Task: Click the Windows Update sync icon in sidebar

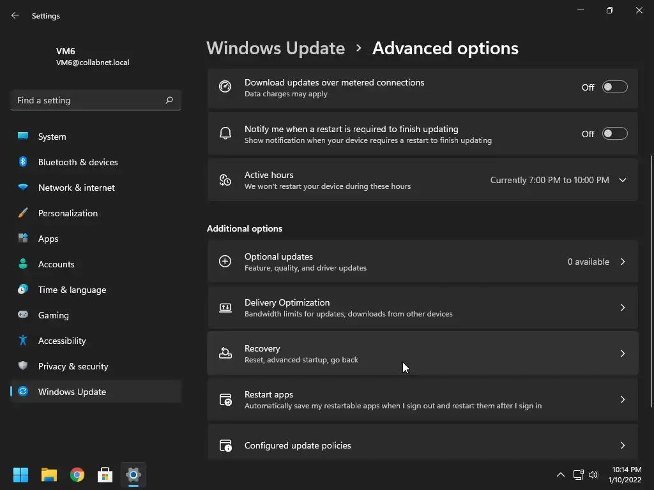Action: [x=23, y=391]
